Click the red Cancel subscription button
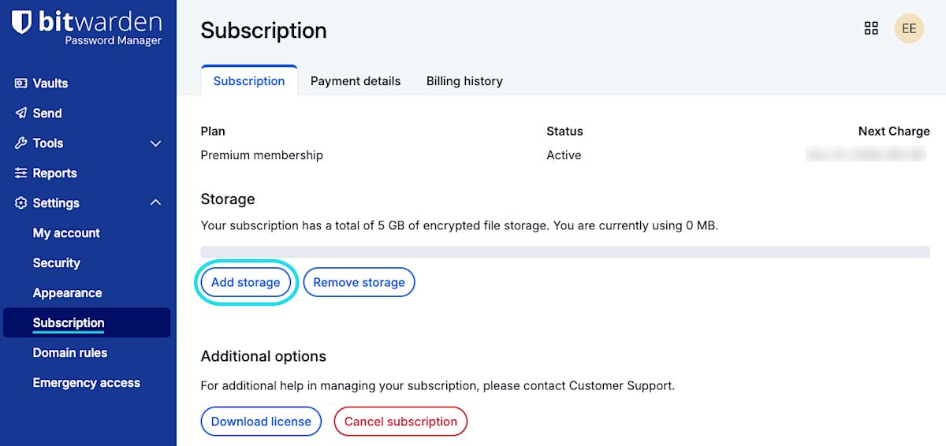Screen dimensions: 946x446 (400, 422)
